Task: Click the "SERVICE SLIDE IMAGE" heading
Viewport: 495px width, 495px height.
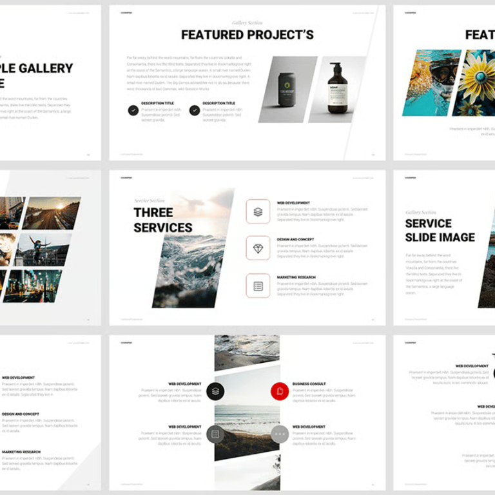Action: tap(440, 231)
